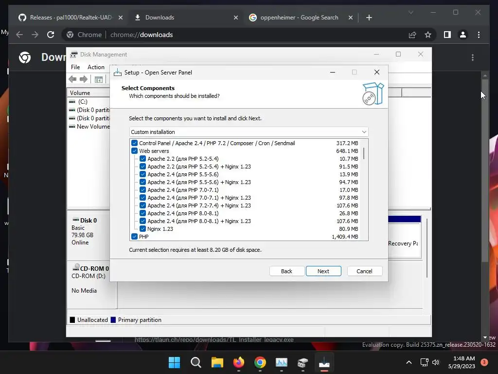This screenshot has width=498, height=374.
Task: Select Disk 0 label in Disk Management
Action: [89, 221]
